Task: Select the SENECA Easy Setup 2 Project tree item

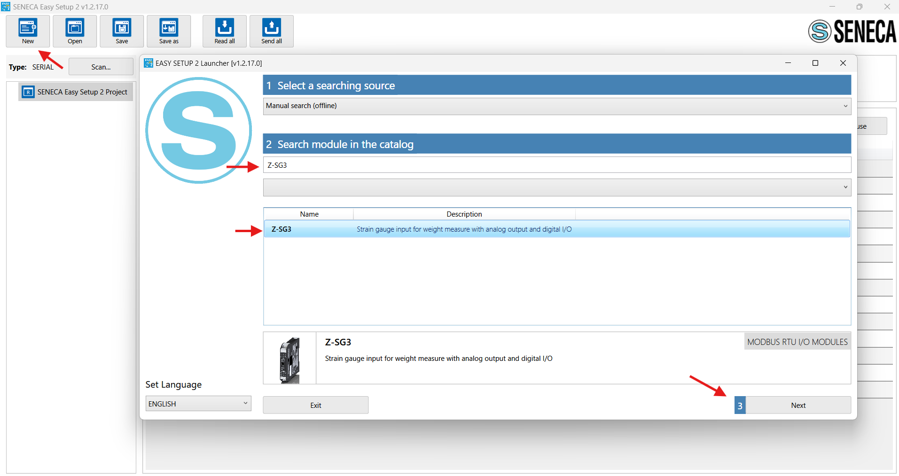Action: tap(76, 92)
